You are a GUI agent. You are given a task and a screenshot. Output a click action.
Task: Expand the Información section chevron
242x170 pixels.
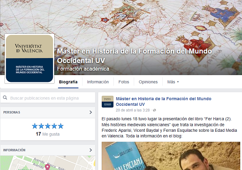click(91, 150)
